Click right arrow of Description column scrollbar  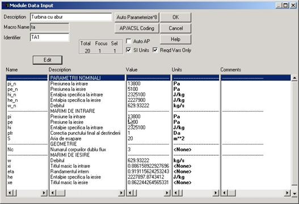coord(121,193)
